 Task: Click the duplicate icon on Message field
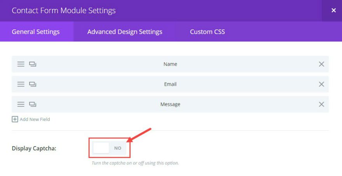click(x=33, y=104)
